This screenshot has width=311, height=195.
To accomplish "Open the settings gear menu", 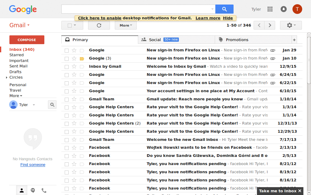I will coord(291,25).
